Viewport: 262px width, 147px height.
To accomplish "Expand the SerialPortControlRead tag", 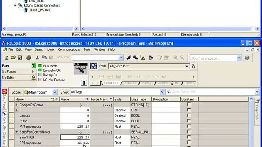I will point(17,132).
